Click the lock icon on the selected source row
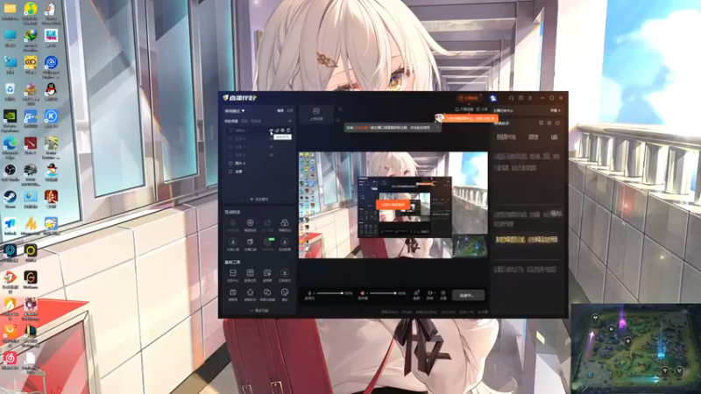 pyautogui.click(x=277, y=130)
